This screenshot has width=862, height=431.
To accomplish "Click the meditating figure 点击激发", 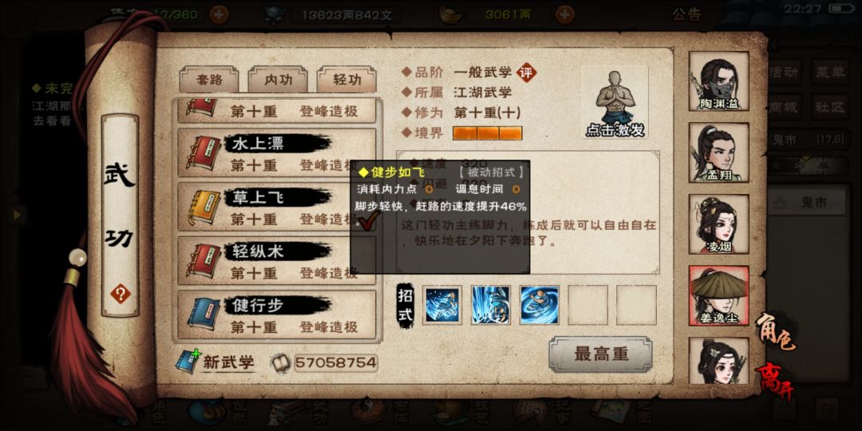I will (614, 103).
